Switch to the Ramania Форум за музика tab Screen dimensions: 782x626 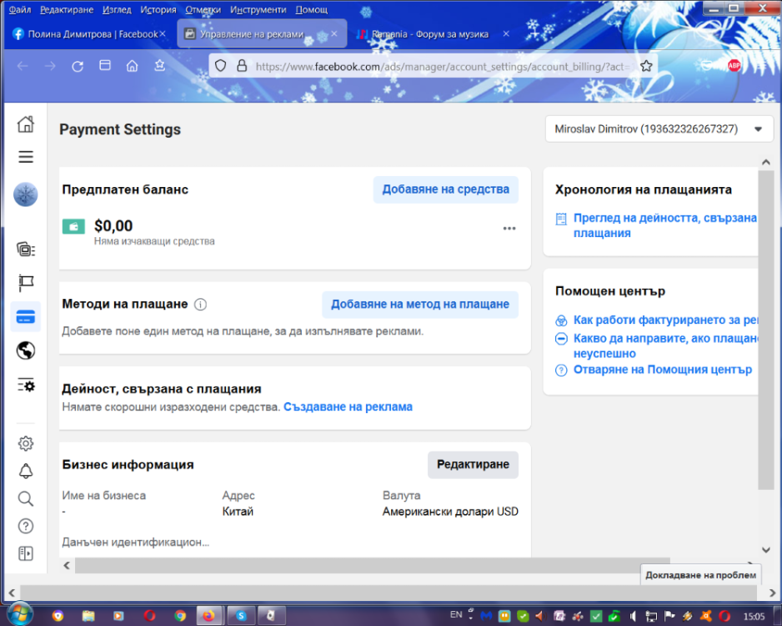click(430, 34)
